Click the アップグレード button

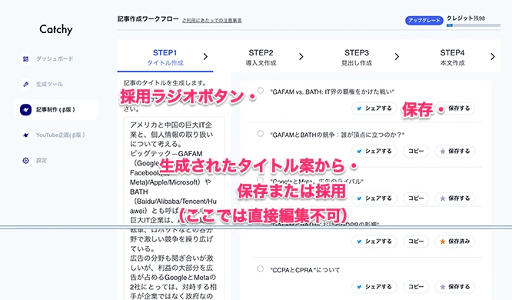click(x=424, y=20)
